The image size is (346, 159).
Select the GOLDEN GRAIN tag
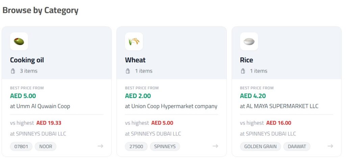point(260,147)
